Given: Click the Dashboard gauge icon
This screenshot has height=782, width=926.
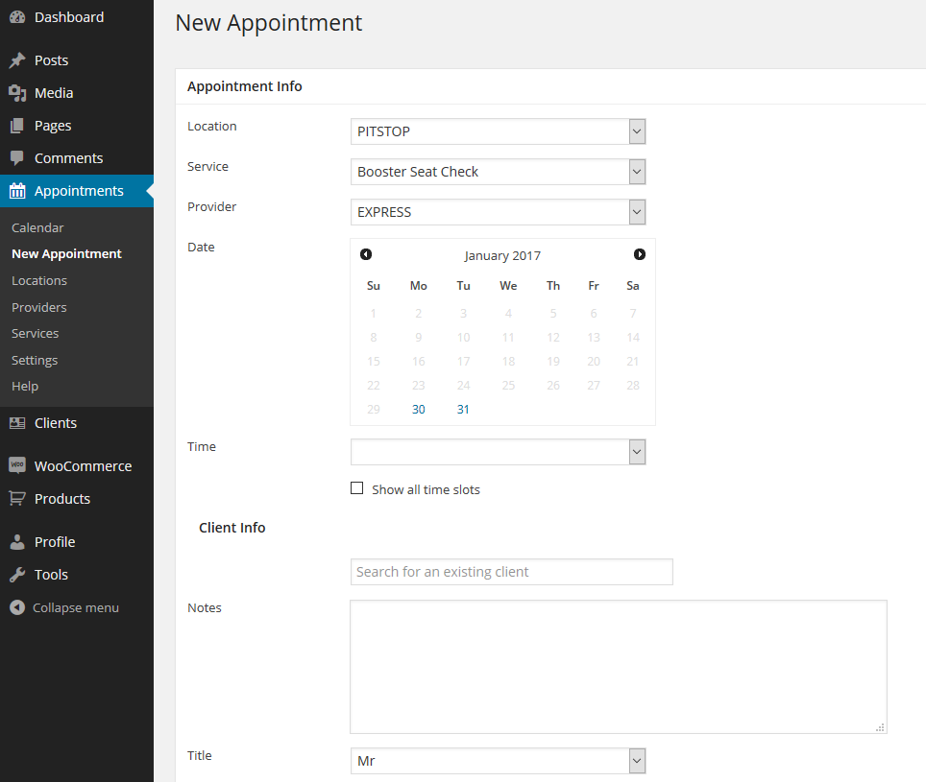Looking at the screenshot, I should click(17, 17).
